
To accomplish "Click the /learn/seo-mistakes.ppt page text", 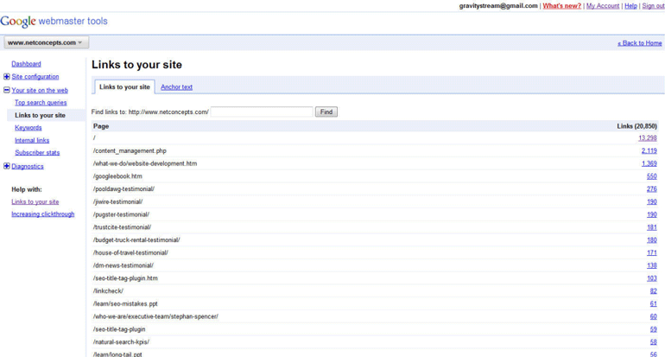I will point(125,304).
